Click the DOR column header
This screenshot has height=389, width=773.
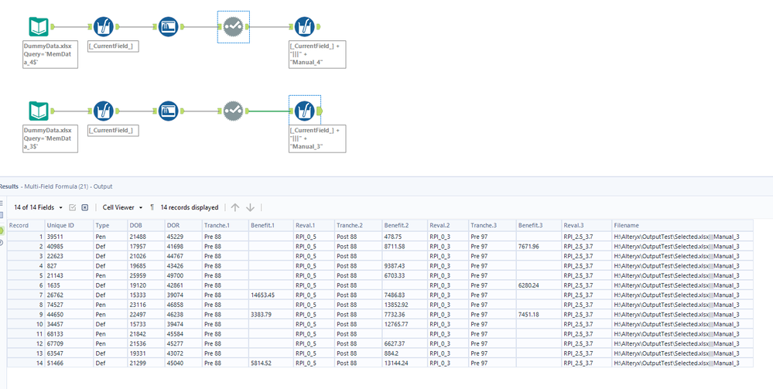(x=183, y=225)
